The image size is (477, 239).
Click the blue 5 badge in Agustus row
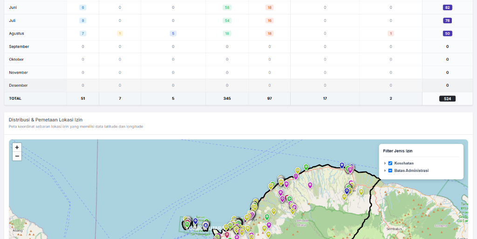click(173, 34)
